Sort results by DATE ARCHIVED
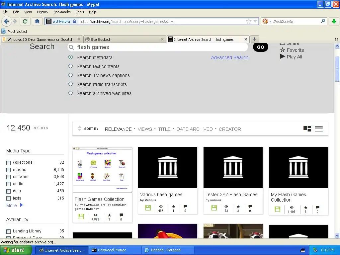340x255 pixels. [195, 129]
